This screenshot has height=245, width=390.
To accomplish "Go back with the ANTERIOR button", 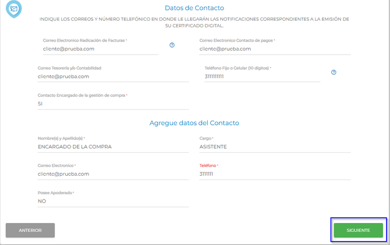I will pos(30,230).
